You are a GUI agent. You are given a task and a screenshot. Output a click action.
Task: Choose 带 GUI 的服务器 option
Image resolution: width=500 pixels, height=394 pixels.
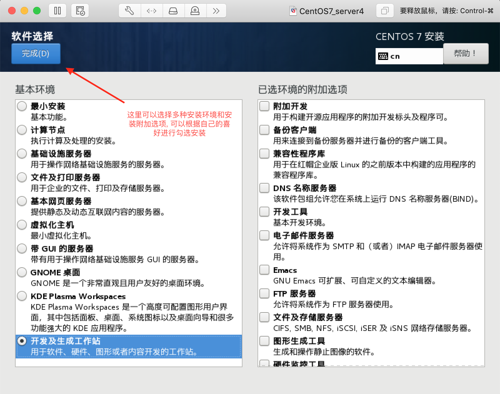22,249
